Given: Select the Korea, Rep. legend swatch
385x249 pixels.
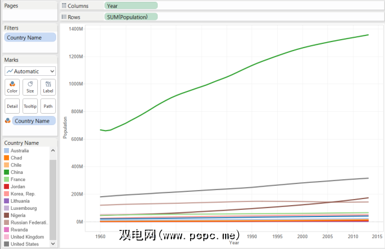Looking at the screenshot, I should click(x=7, y=194).
